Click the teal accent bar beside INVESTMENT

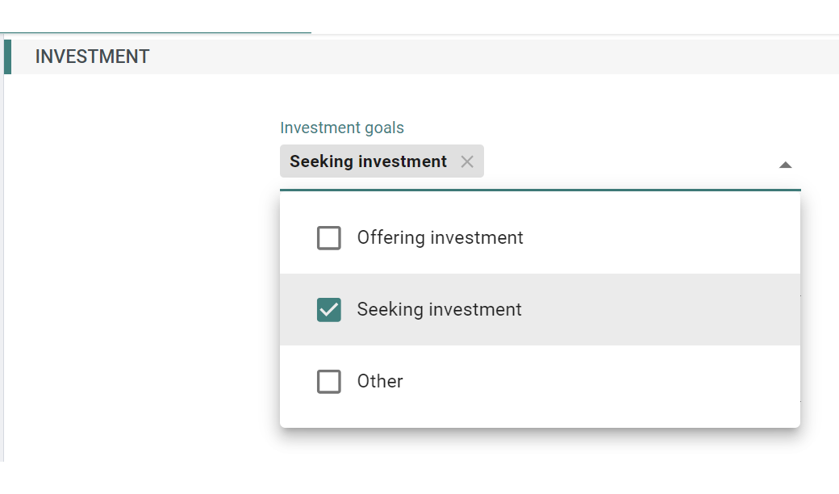tap(7, 57)
